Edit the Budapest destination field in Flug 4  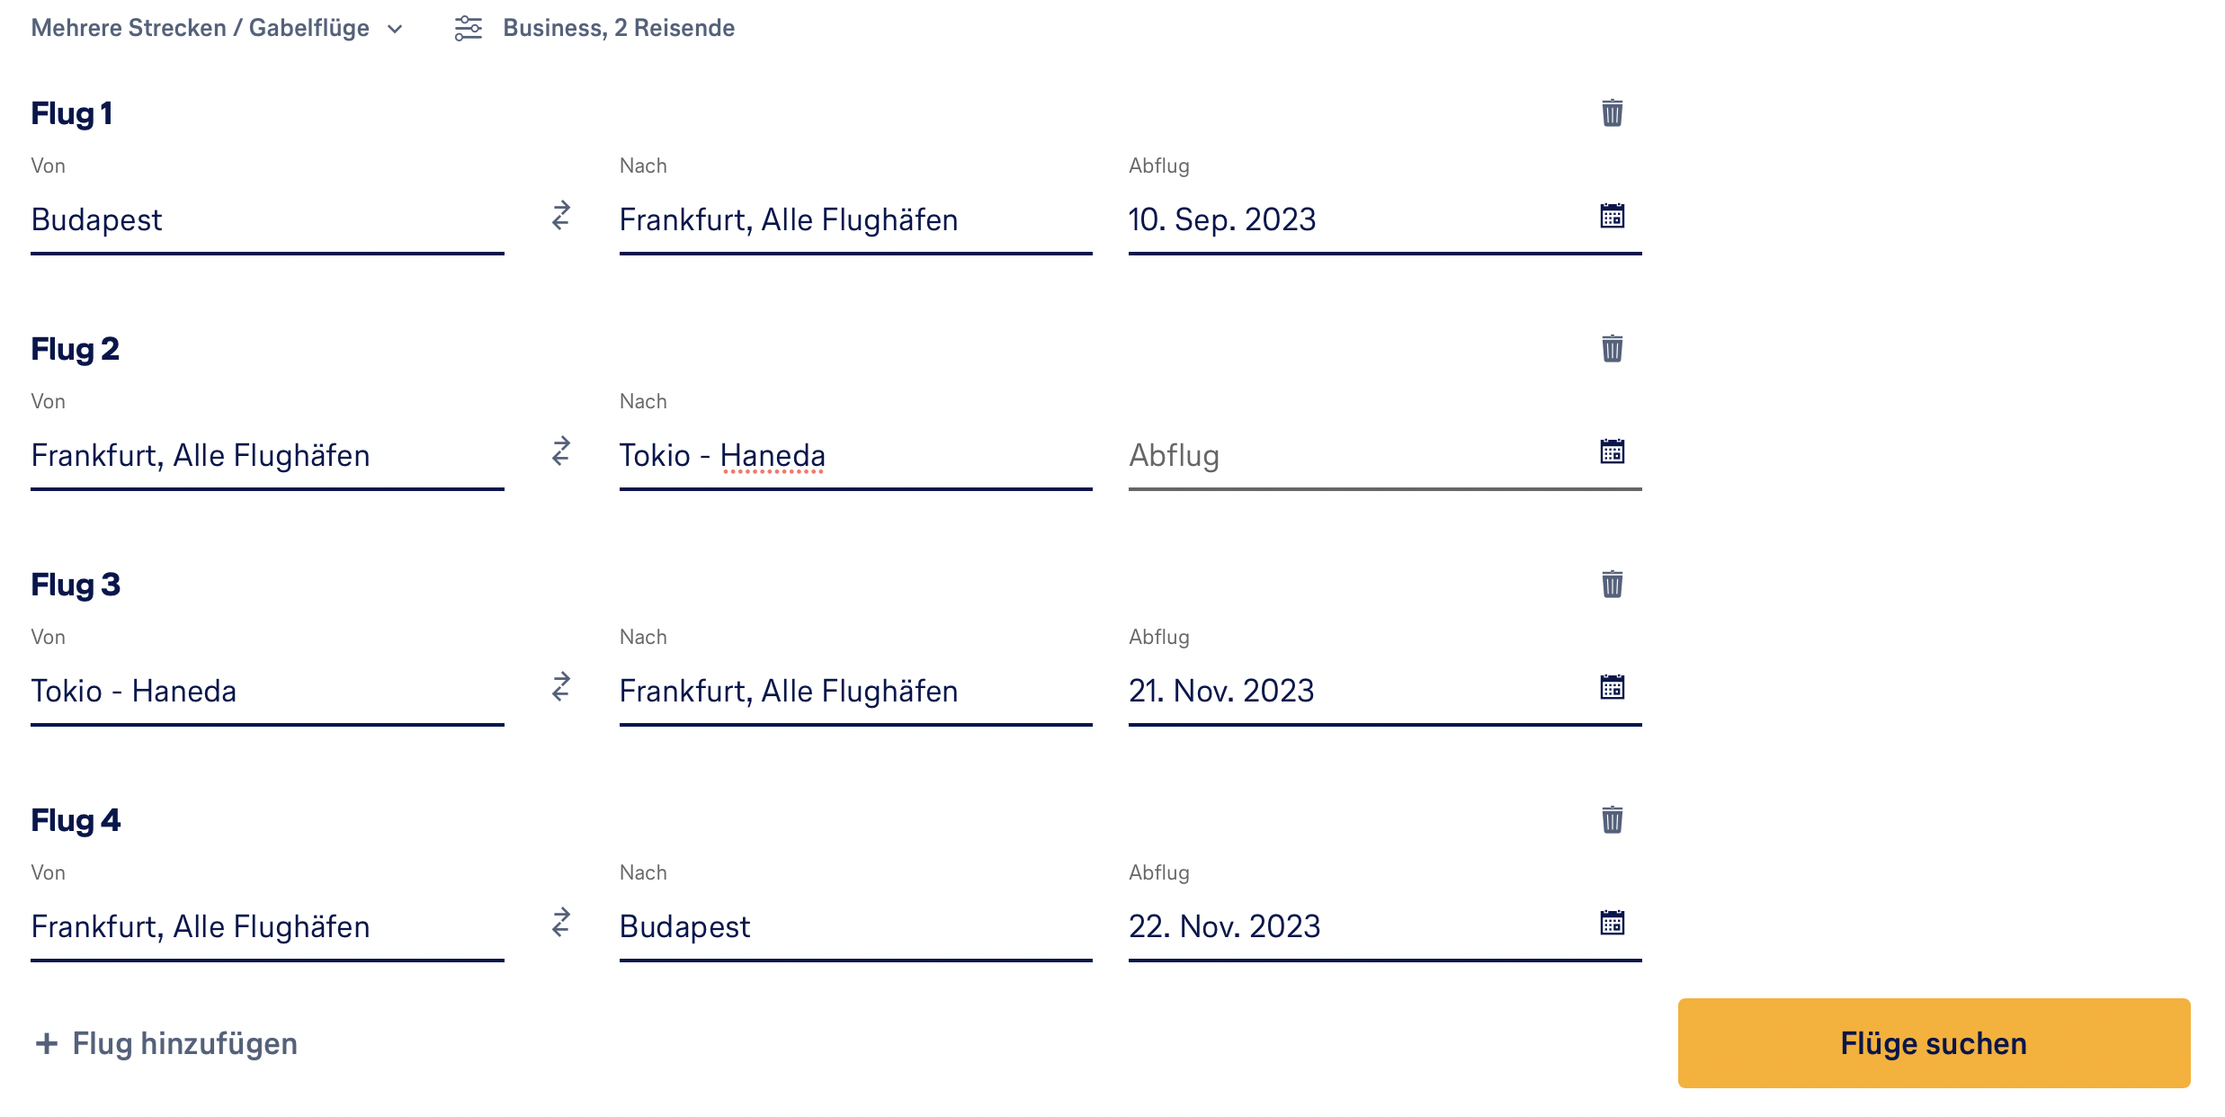click(x=854, y=927)
